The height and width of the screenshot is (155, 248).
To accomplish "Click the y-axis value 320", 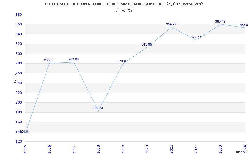I will [x=19, y=44].
